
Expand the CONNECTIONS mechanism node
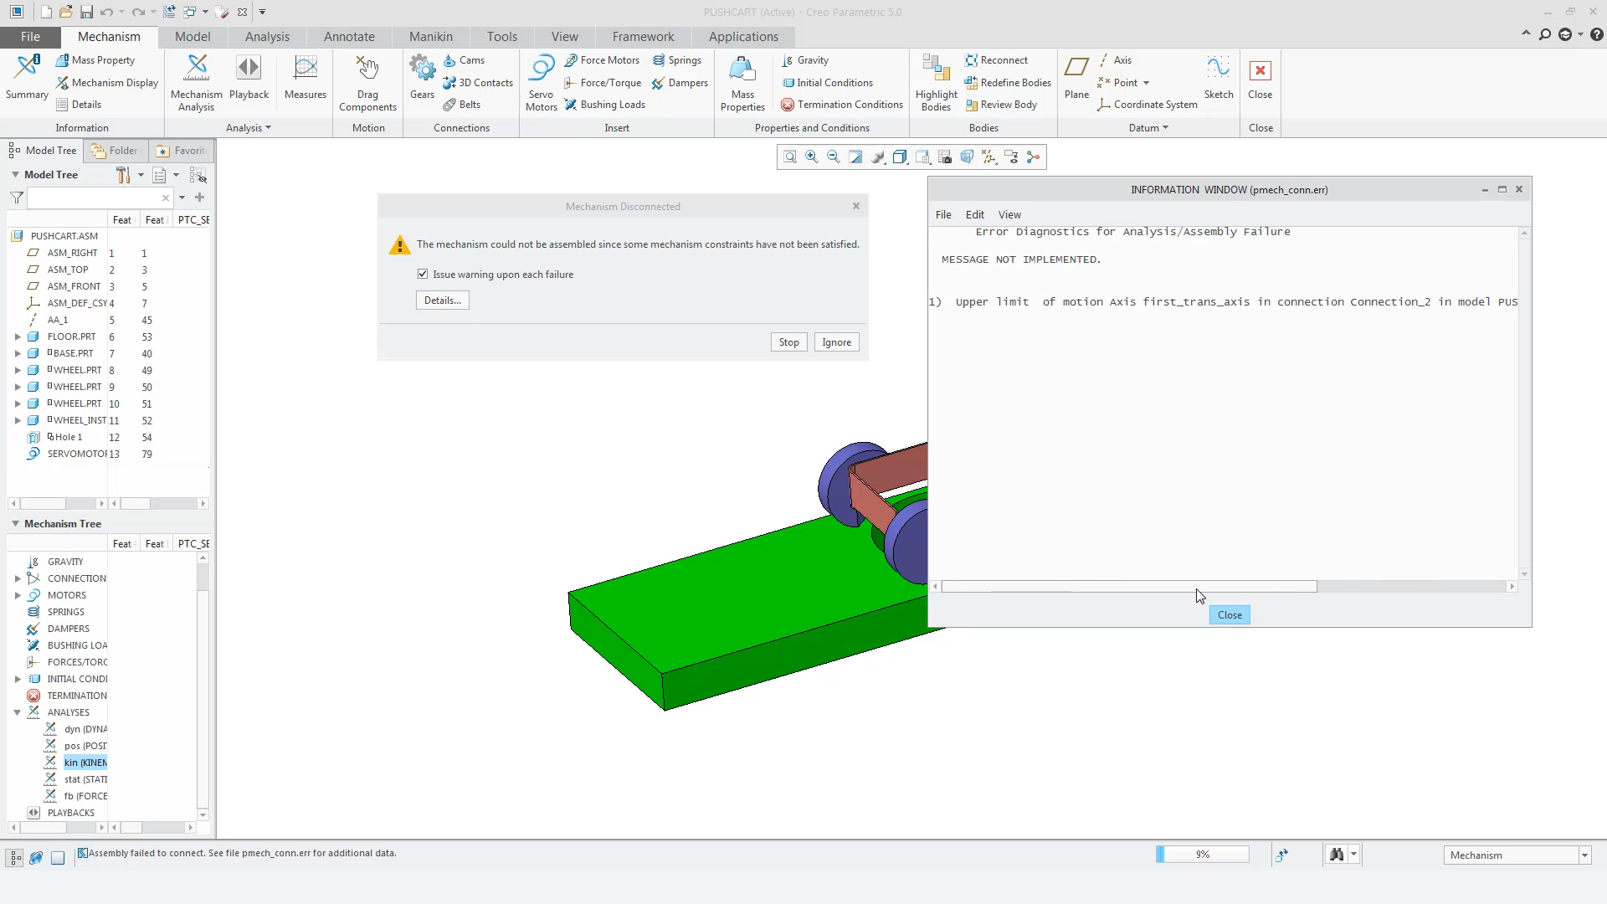coord(18,578)
